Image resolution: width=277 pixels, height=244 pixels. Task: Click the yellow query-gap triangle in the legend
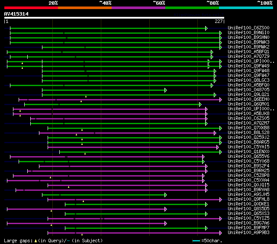[35, 241]
